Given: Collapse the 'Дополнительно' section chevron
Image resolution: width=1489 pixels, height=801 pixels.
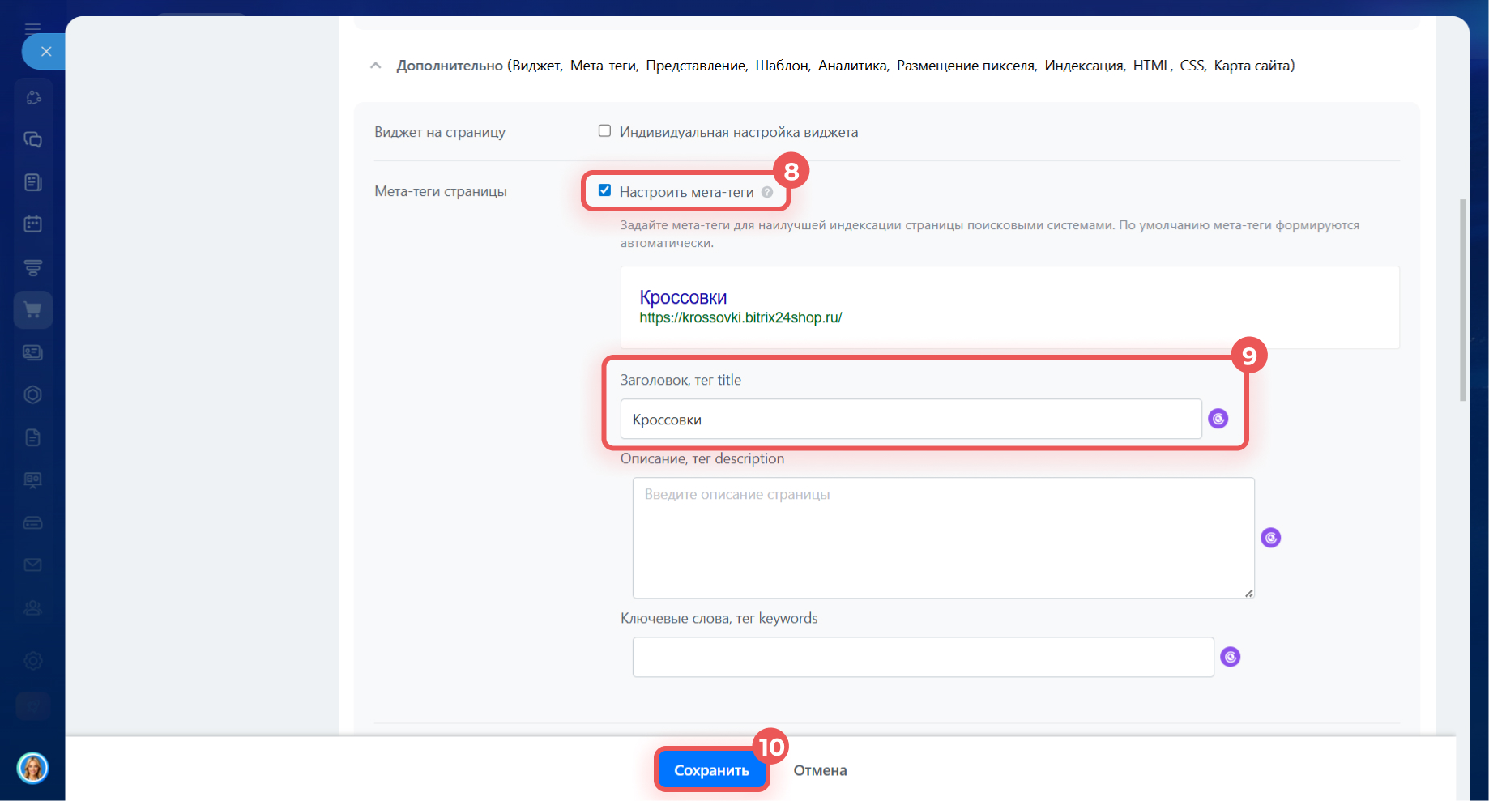Looking at the screenshot, I should (x=375, y=66).
